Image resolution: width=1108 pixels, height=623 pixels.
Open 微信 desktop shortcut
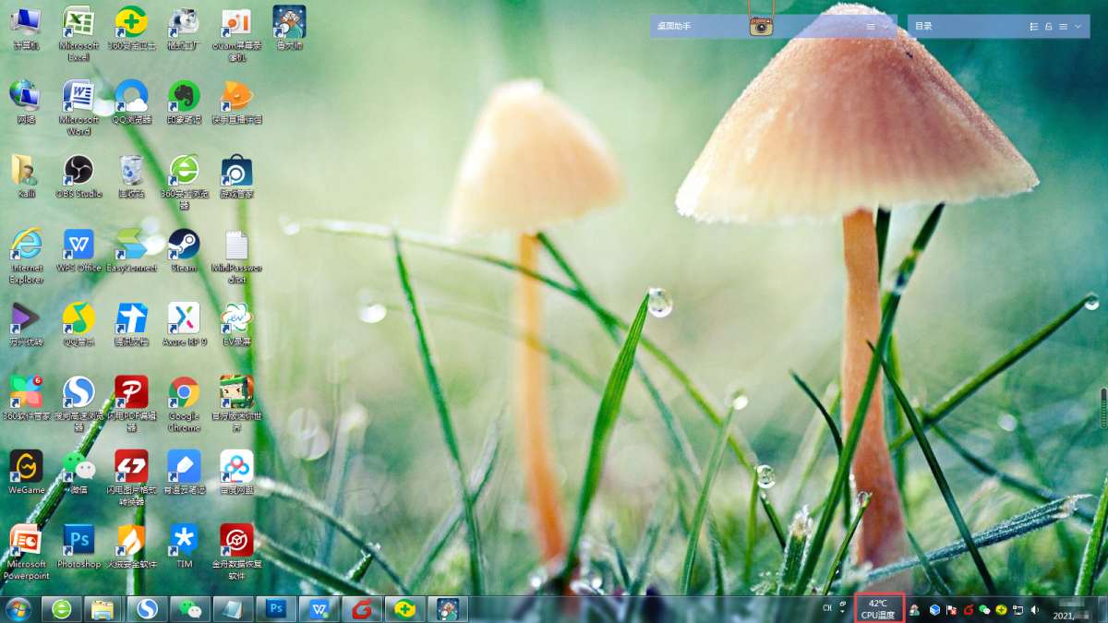pyautogui.click(x=78, y=473)
